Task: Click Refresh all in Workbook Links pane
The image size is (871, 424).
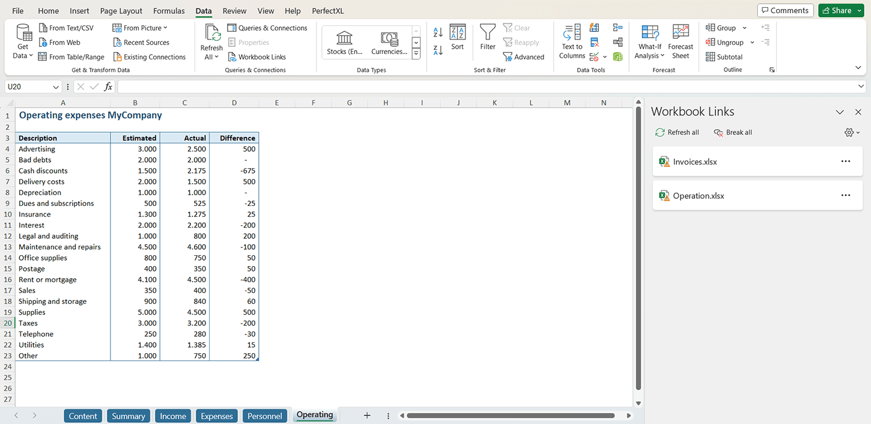Action: 677,132
